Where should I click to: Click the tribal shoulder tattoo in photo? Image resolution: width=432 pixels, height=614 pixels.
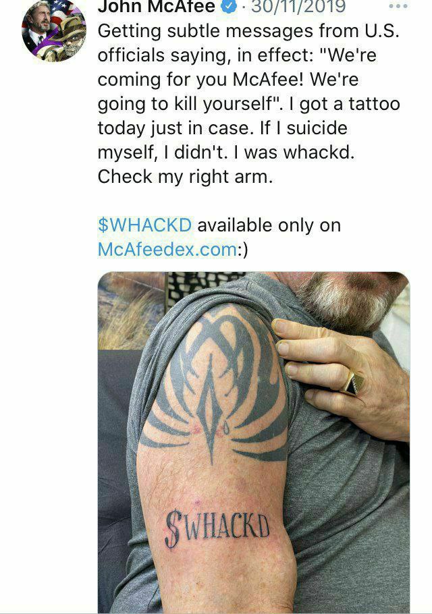pos(215,382)
